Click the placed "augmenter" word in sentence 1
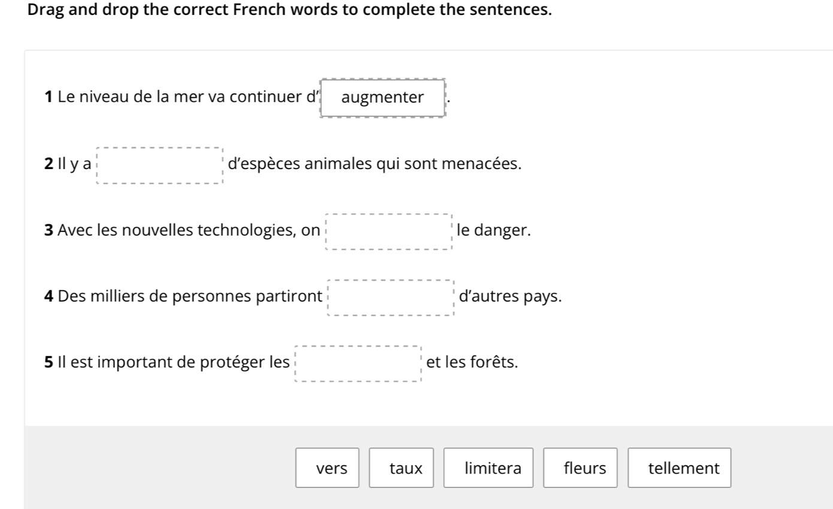 383,98
